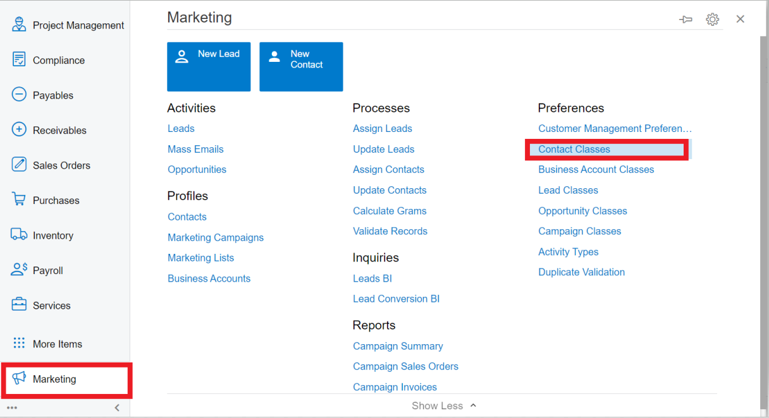The height and width of the screenshot is (418, 769).
Task: View the Campaign Summary report
Action: [x=398, y=346]
